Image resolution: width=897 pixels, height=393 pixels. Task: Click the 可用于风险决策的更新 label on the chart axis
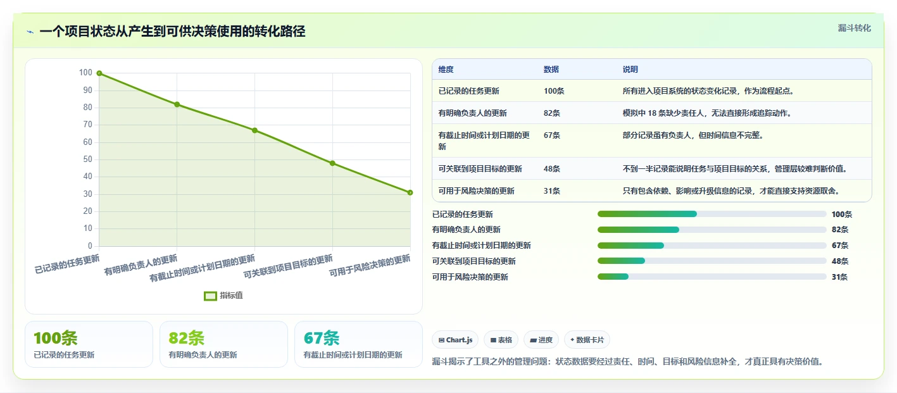370,267
